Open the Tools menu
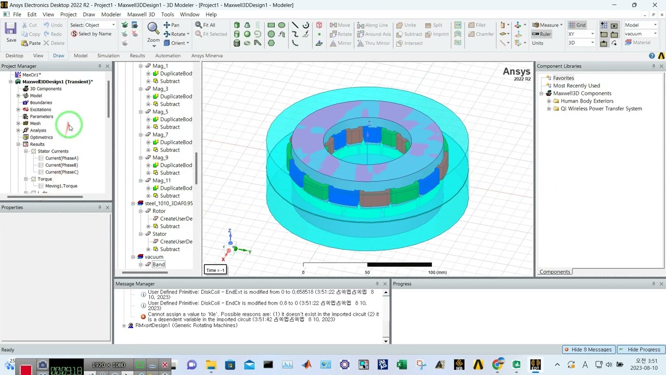The width and height of the screenshot is (666, 375). (168, 15)
